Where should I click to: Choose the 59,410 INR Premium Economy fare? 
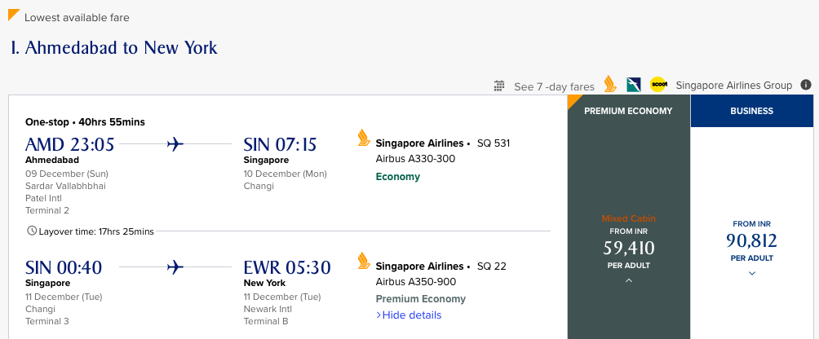628,248
